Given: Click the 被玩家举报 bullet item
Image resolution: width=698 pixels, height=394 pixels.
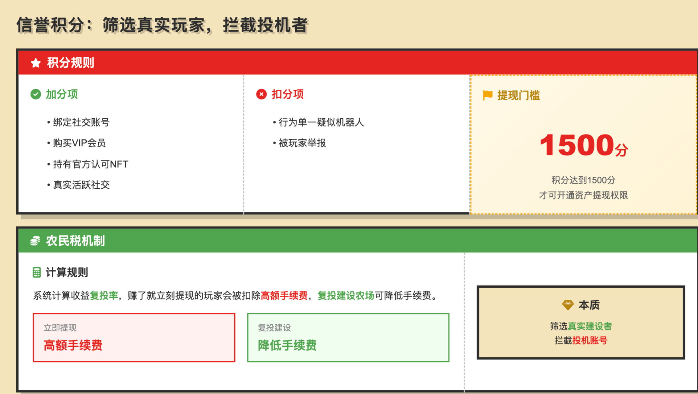Looking at the screenshot, I should coord(302,143).
